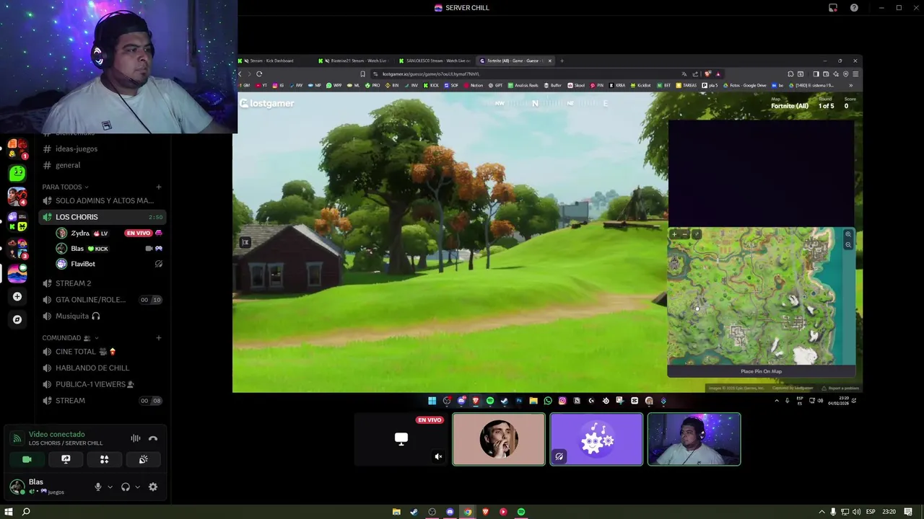Screen dimensions: 924x519
Task: Click the lostgamer logo
Action: tap(267, 103)
